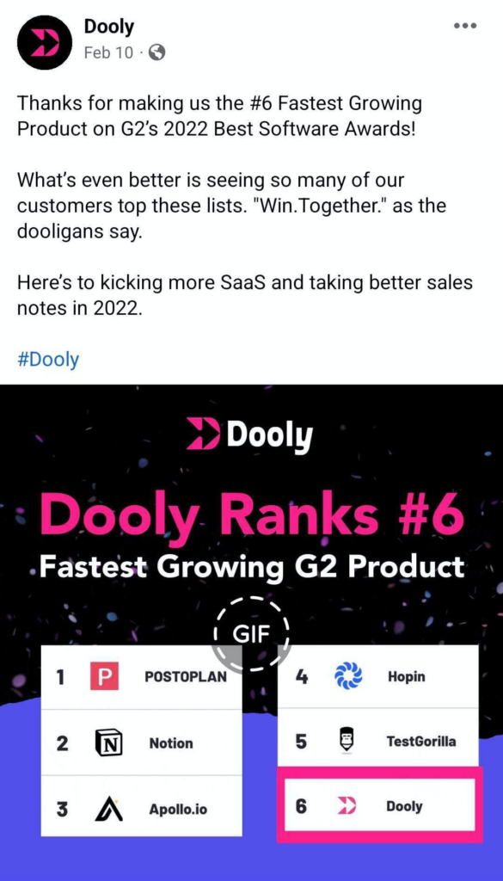The image size is (503, 881).
Task: Click the Notion logo icon
Action: (106, 742)
